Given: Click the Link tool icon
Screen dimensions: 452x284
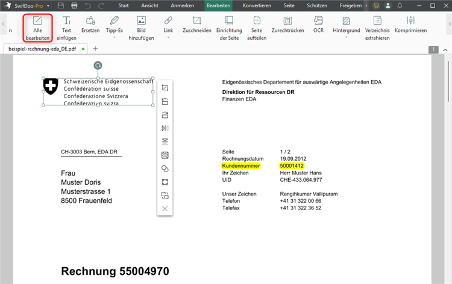Looking at the screenshot, I should 168,20.
